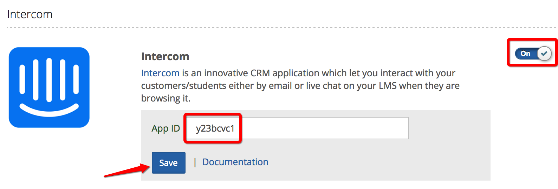This screenshot has height=189, width=558.
Task: Click the vertical bars on the Intercom logo
Action: 49,80
